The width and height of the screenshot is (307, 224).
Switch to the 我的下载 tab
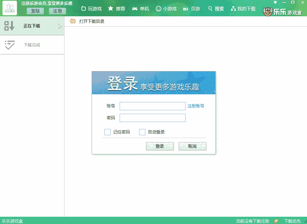(x=243, y=9)
